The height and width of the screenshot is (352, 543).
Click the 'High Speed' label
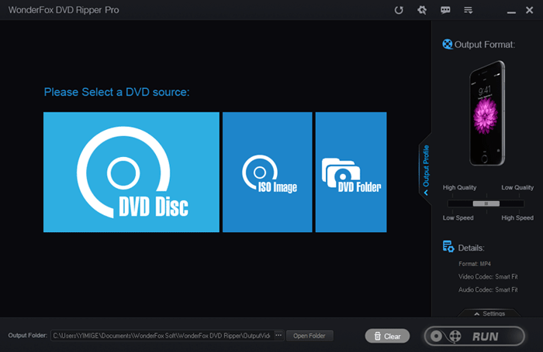[517, 217]
